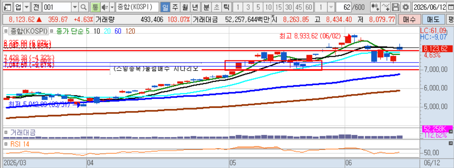Select the 주 weekly period tab
454x168 pixels.
click(175, 7)
